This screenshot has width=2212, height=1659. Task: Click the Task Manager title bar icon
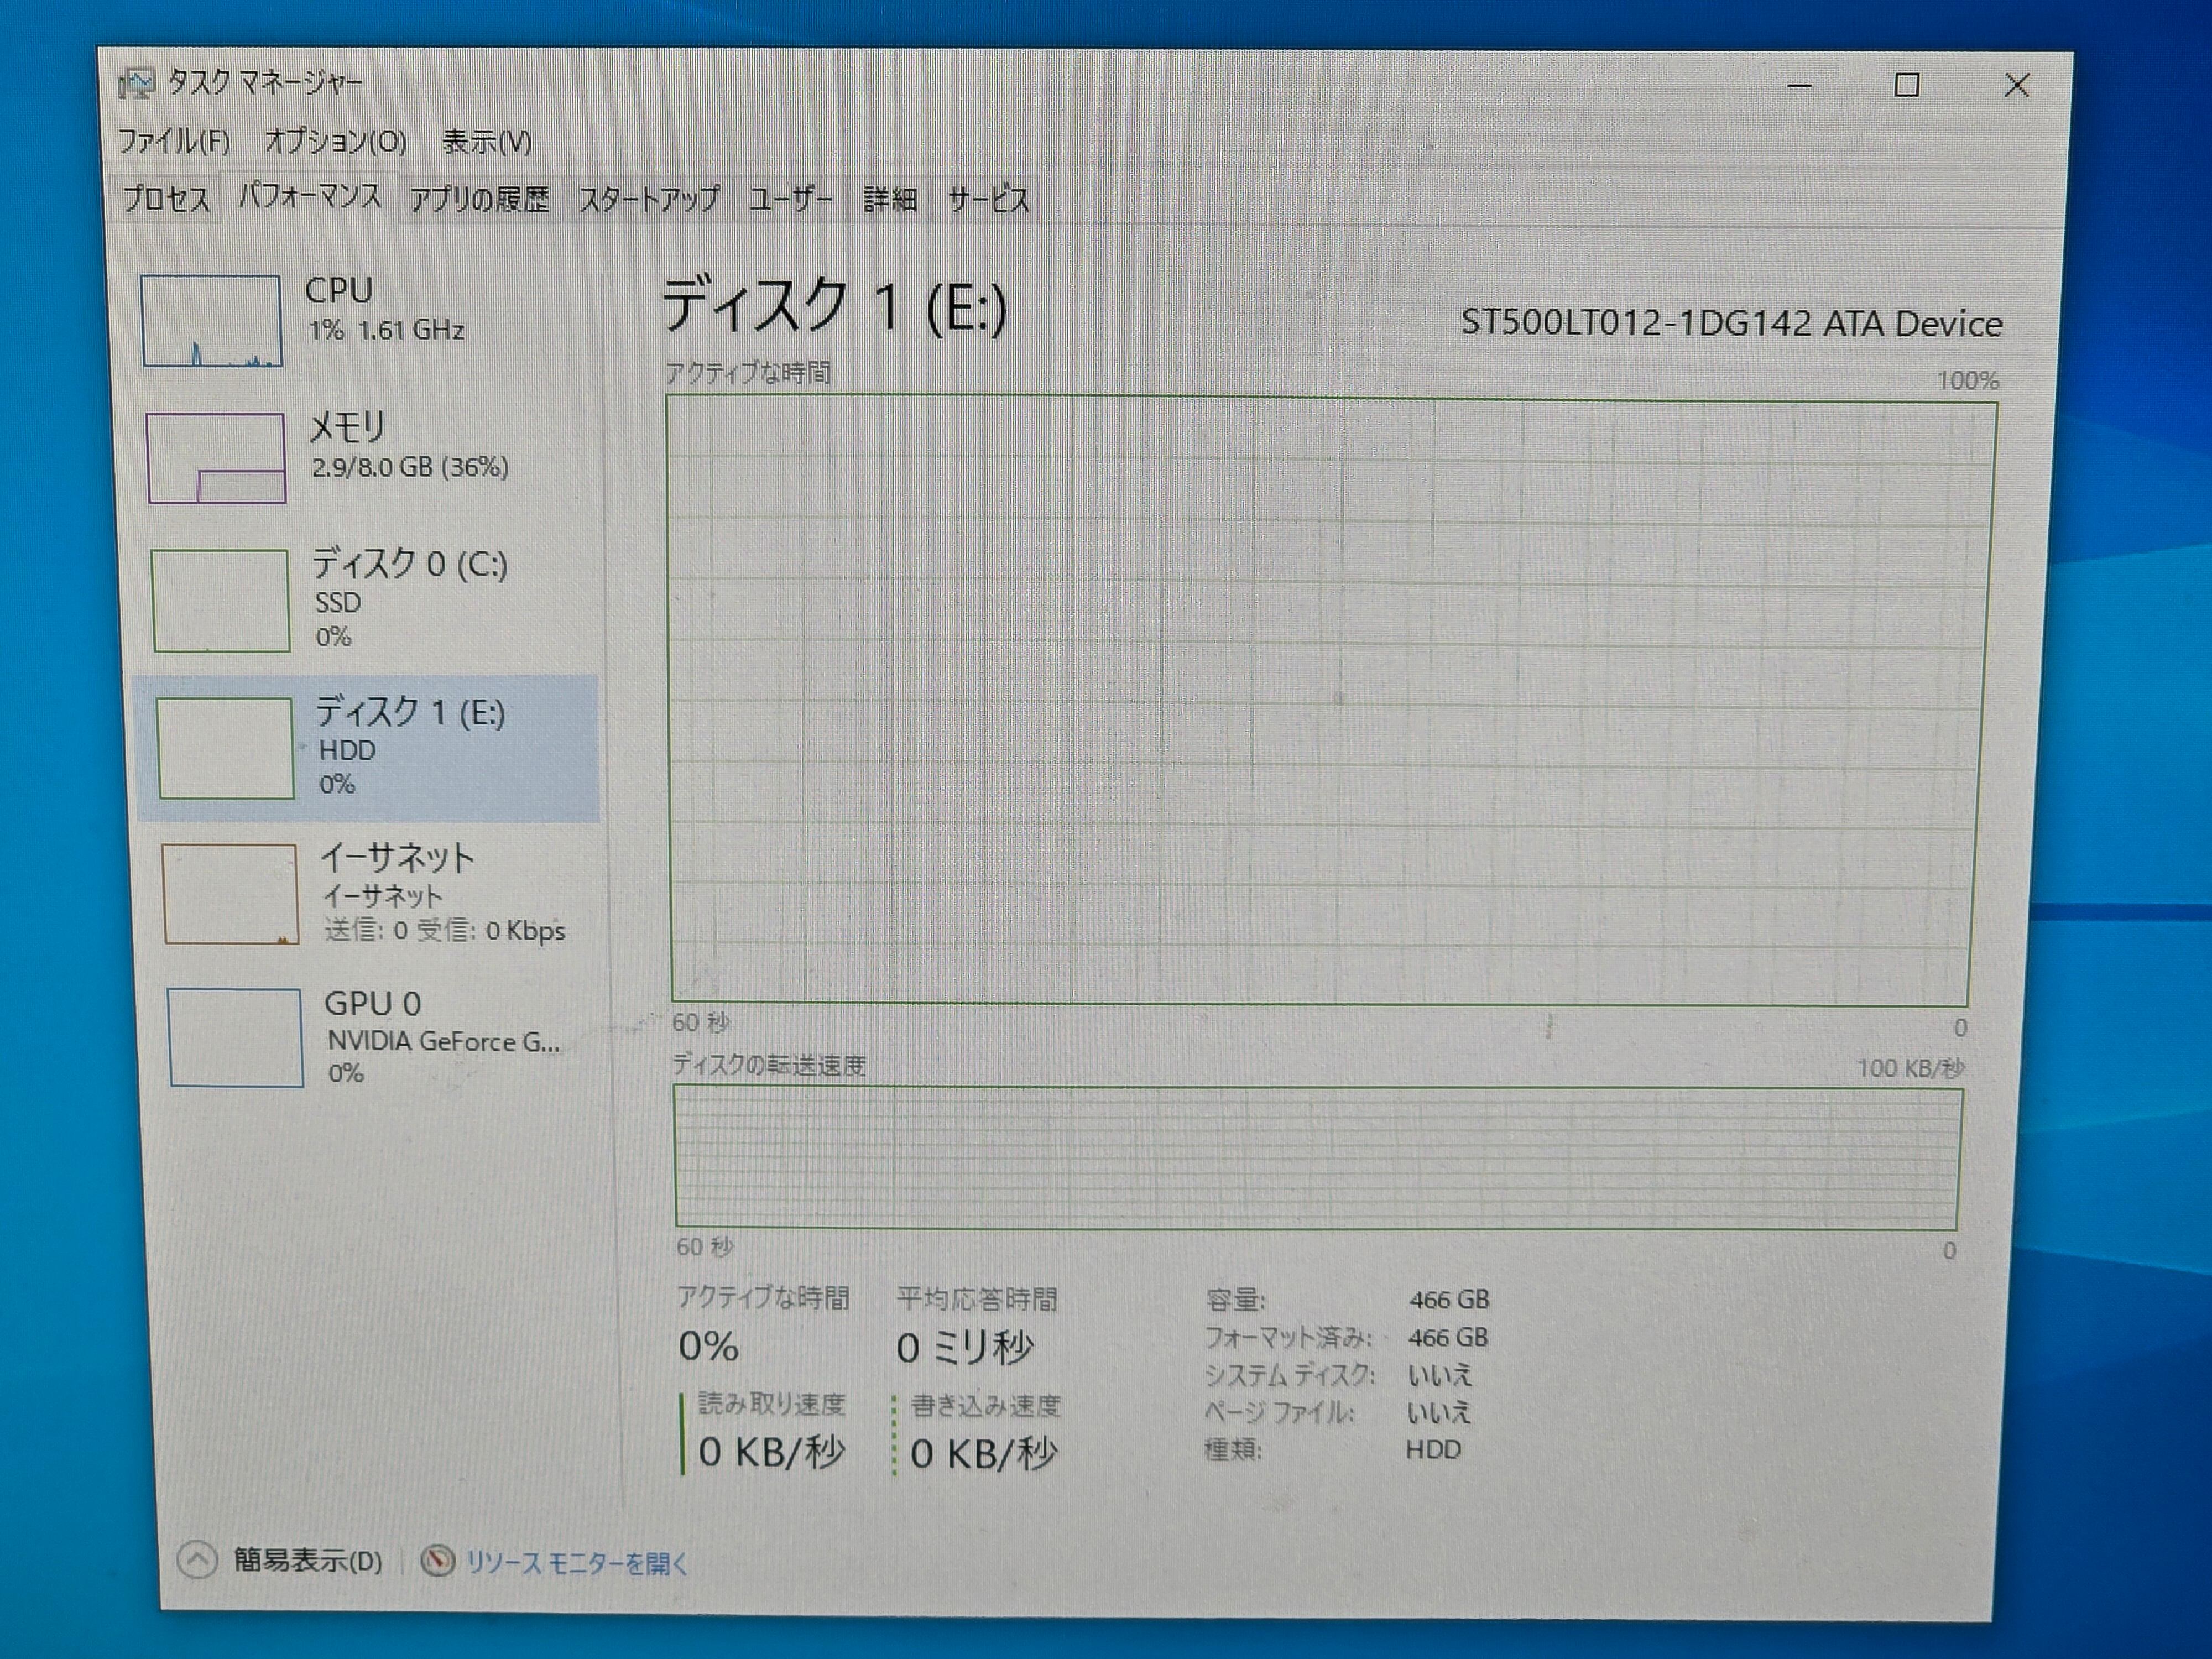(137, 83)
